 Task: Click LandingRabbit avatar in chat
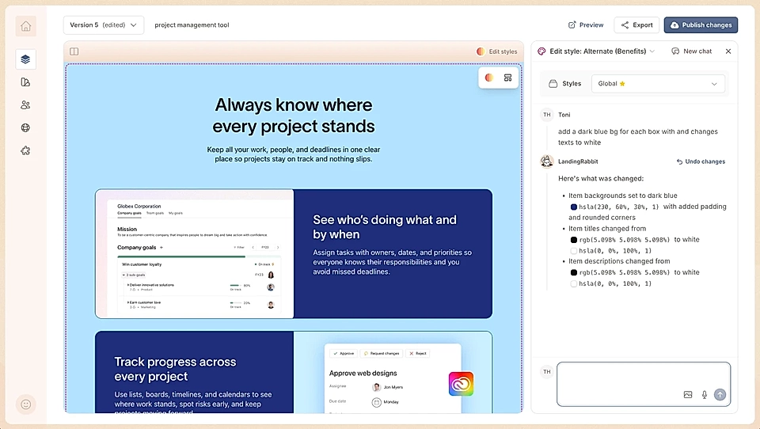(547, 161)
